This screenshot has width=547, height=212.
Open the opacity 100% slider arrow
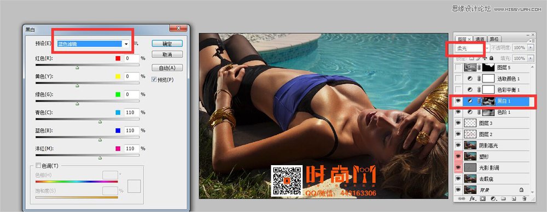tap(531, 47)
